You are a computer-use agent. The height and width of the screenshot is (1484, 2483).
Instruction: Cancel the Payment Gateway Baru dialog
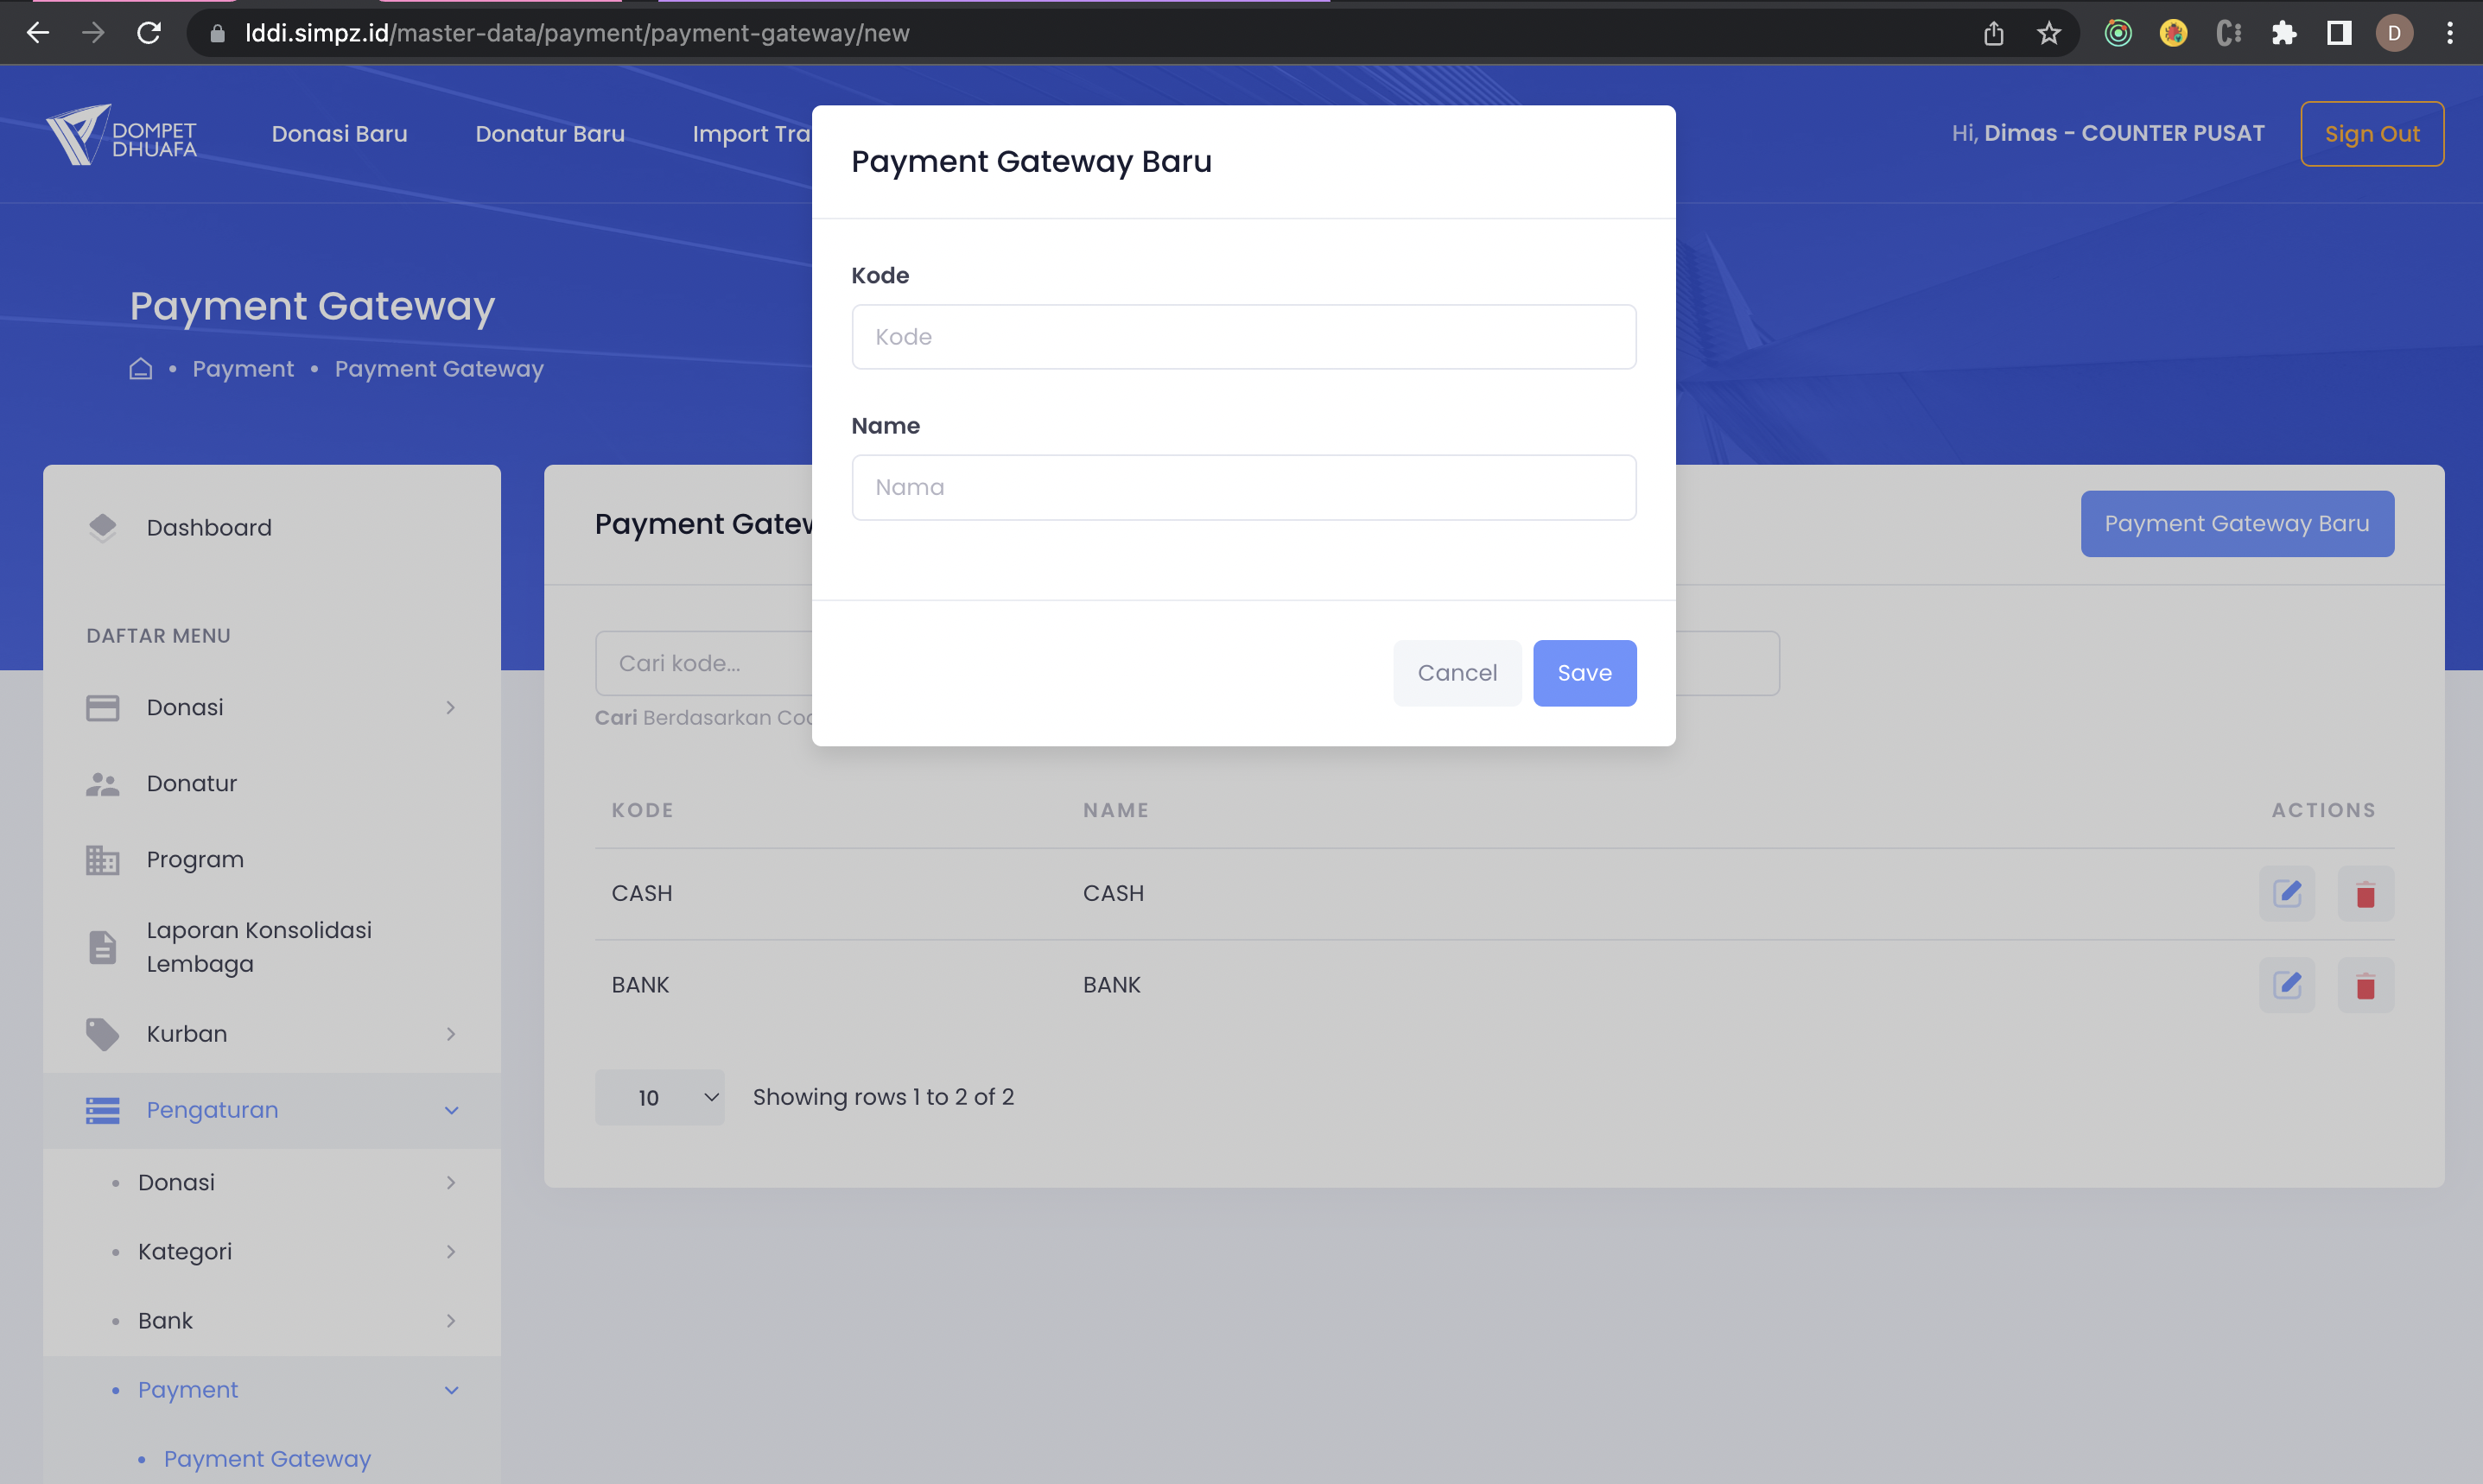[x=1457, y=672]
